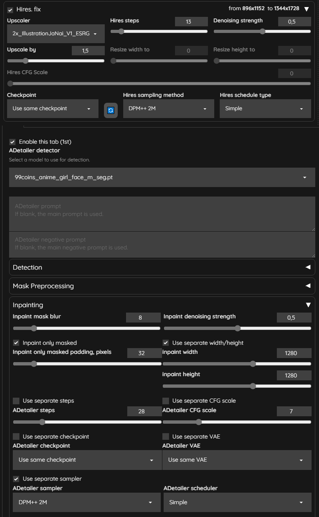Viewport: 319px width, 517px height.
Task: Click the ADetailer prompt text box
Action: [162, 214]
